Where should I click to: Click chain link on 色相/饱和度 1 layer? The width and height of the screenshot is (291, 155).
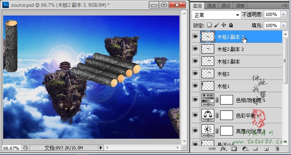click(x=217, y=100)
